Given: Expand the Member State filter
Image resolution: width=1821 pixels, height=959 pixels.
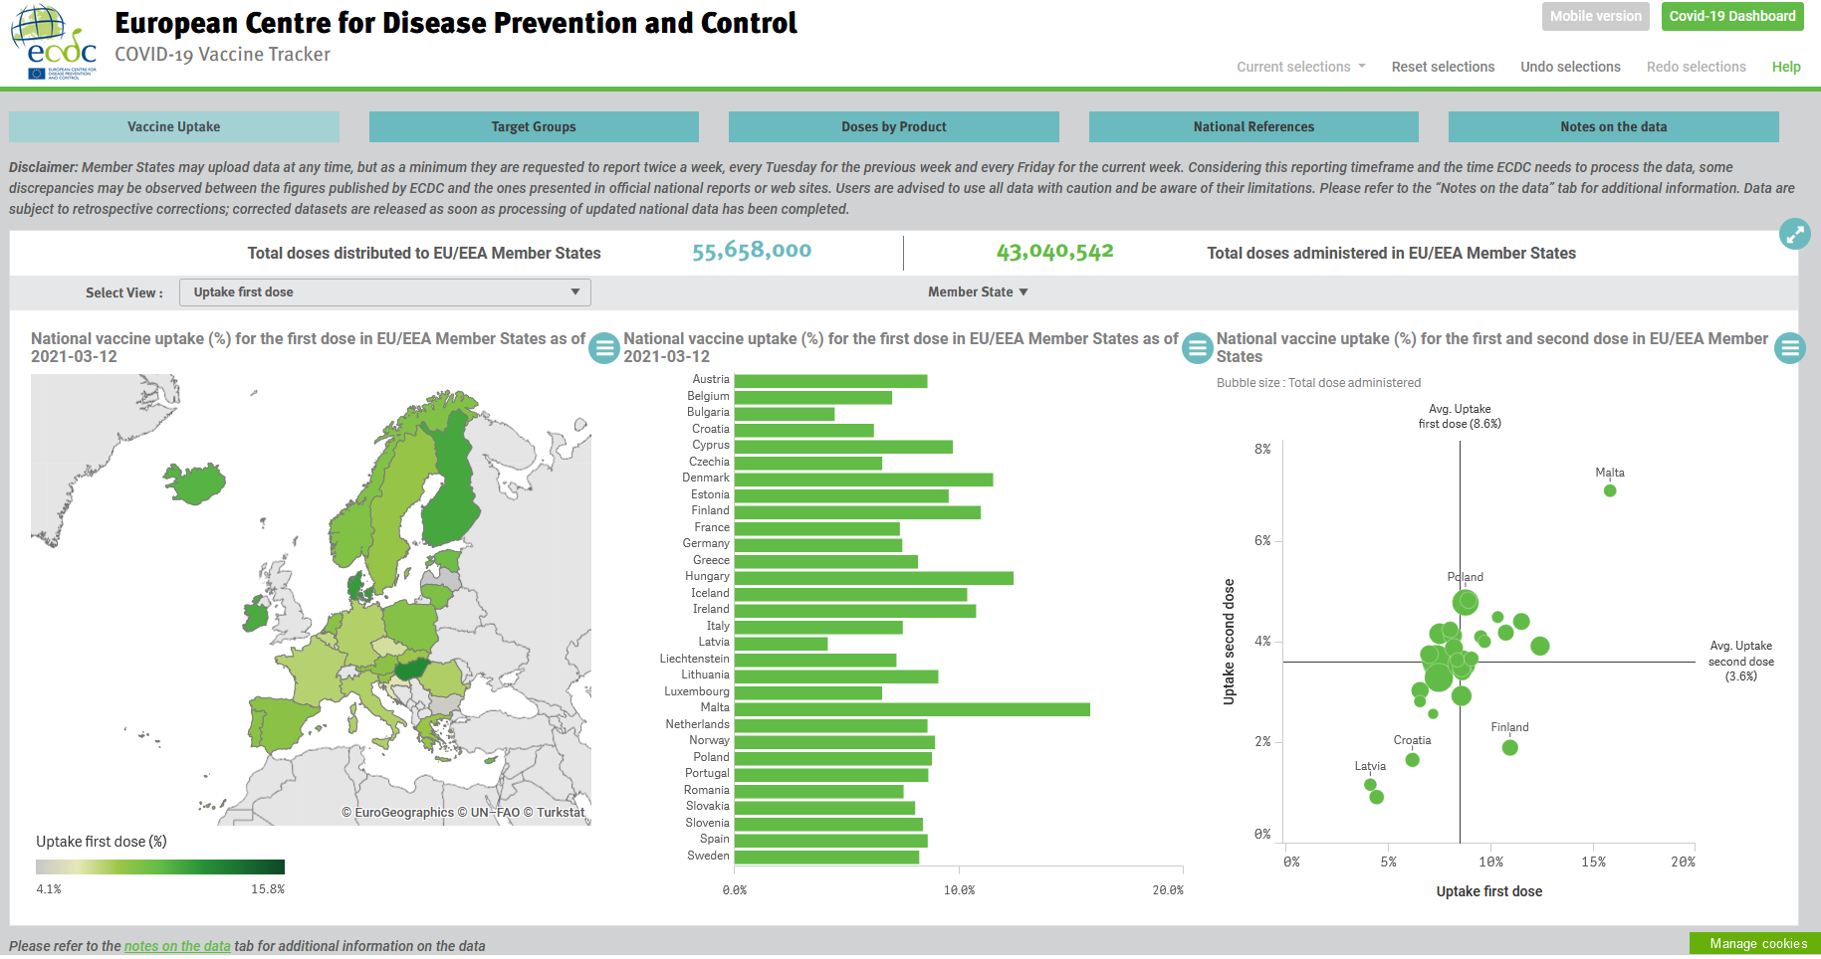Looking at the screenshot, I should [x=978, y=292].
